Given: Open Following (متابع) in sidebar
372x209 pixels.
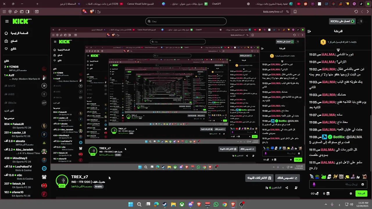Looking at the screenshot, I should pyautogui.click(x=10, y=49).
